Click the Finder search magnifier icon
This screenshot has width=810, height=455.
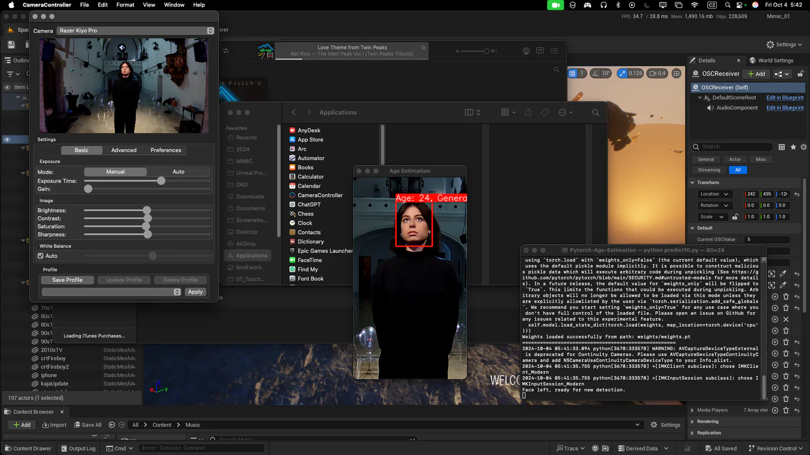click(595, 112)
